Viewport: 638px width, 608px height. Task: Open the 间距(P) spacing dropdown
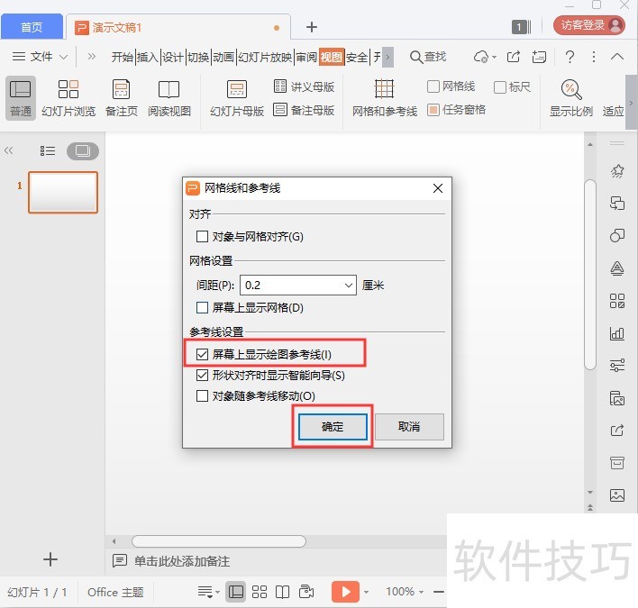[x=349, y=286]
